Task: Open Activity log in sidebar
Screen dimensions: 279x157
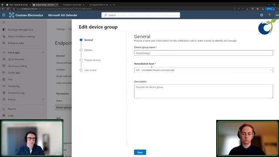Action: pos(14,86)
